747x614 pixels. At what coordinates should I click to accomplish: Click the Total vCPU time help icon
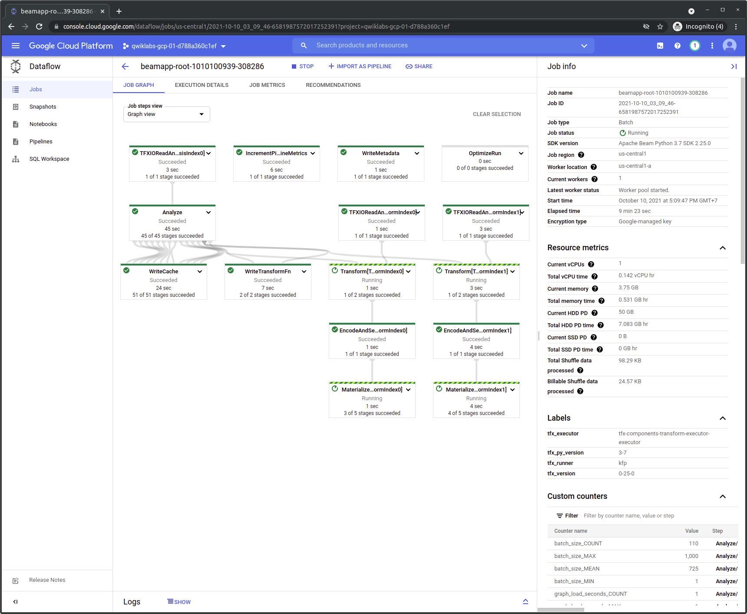point(595,277)
